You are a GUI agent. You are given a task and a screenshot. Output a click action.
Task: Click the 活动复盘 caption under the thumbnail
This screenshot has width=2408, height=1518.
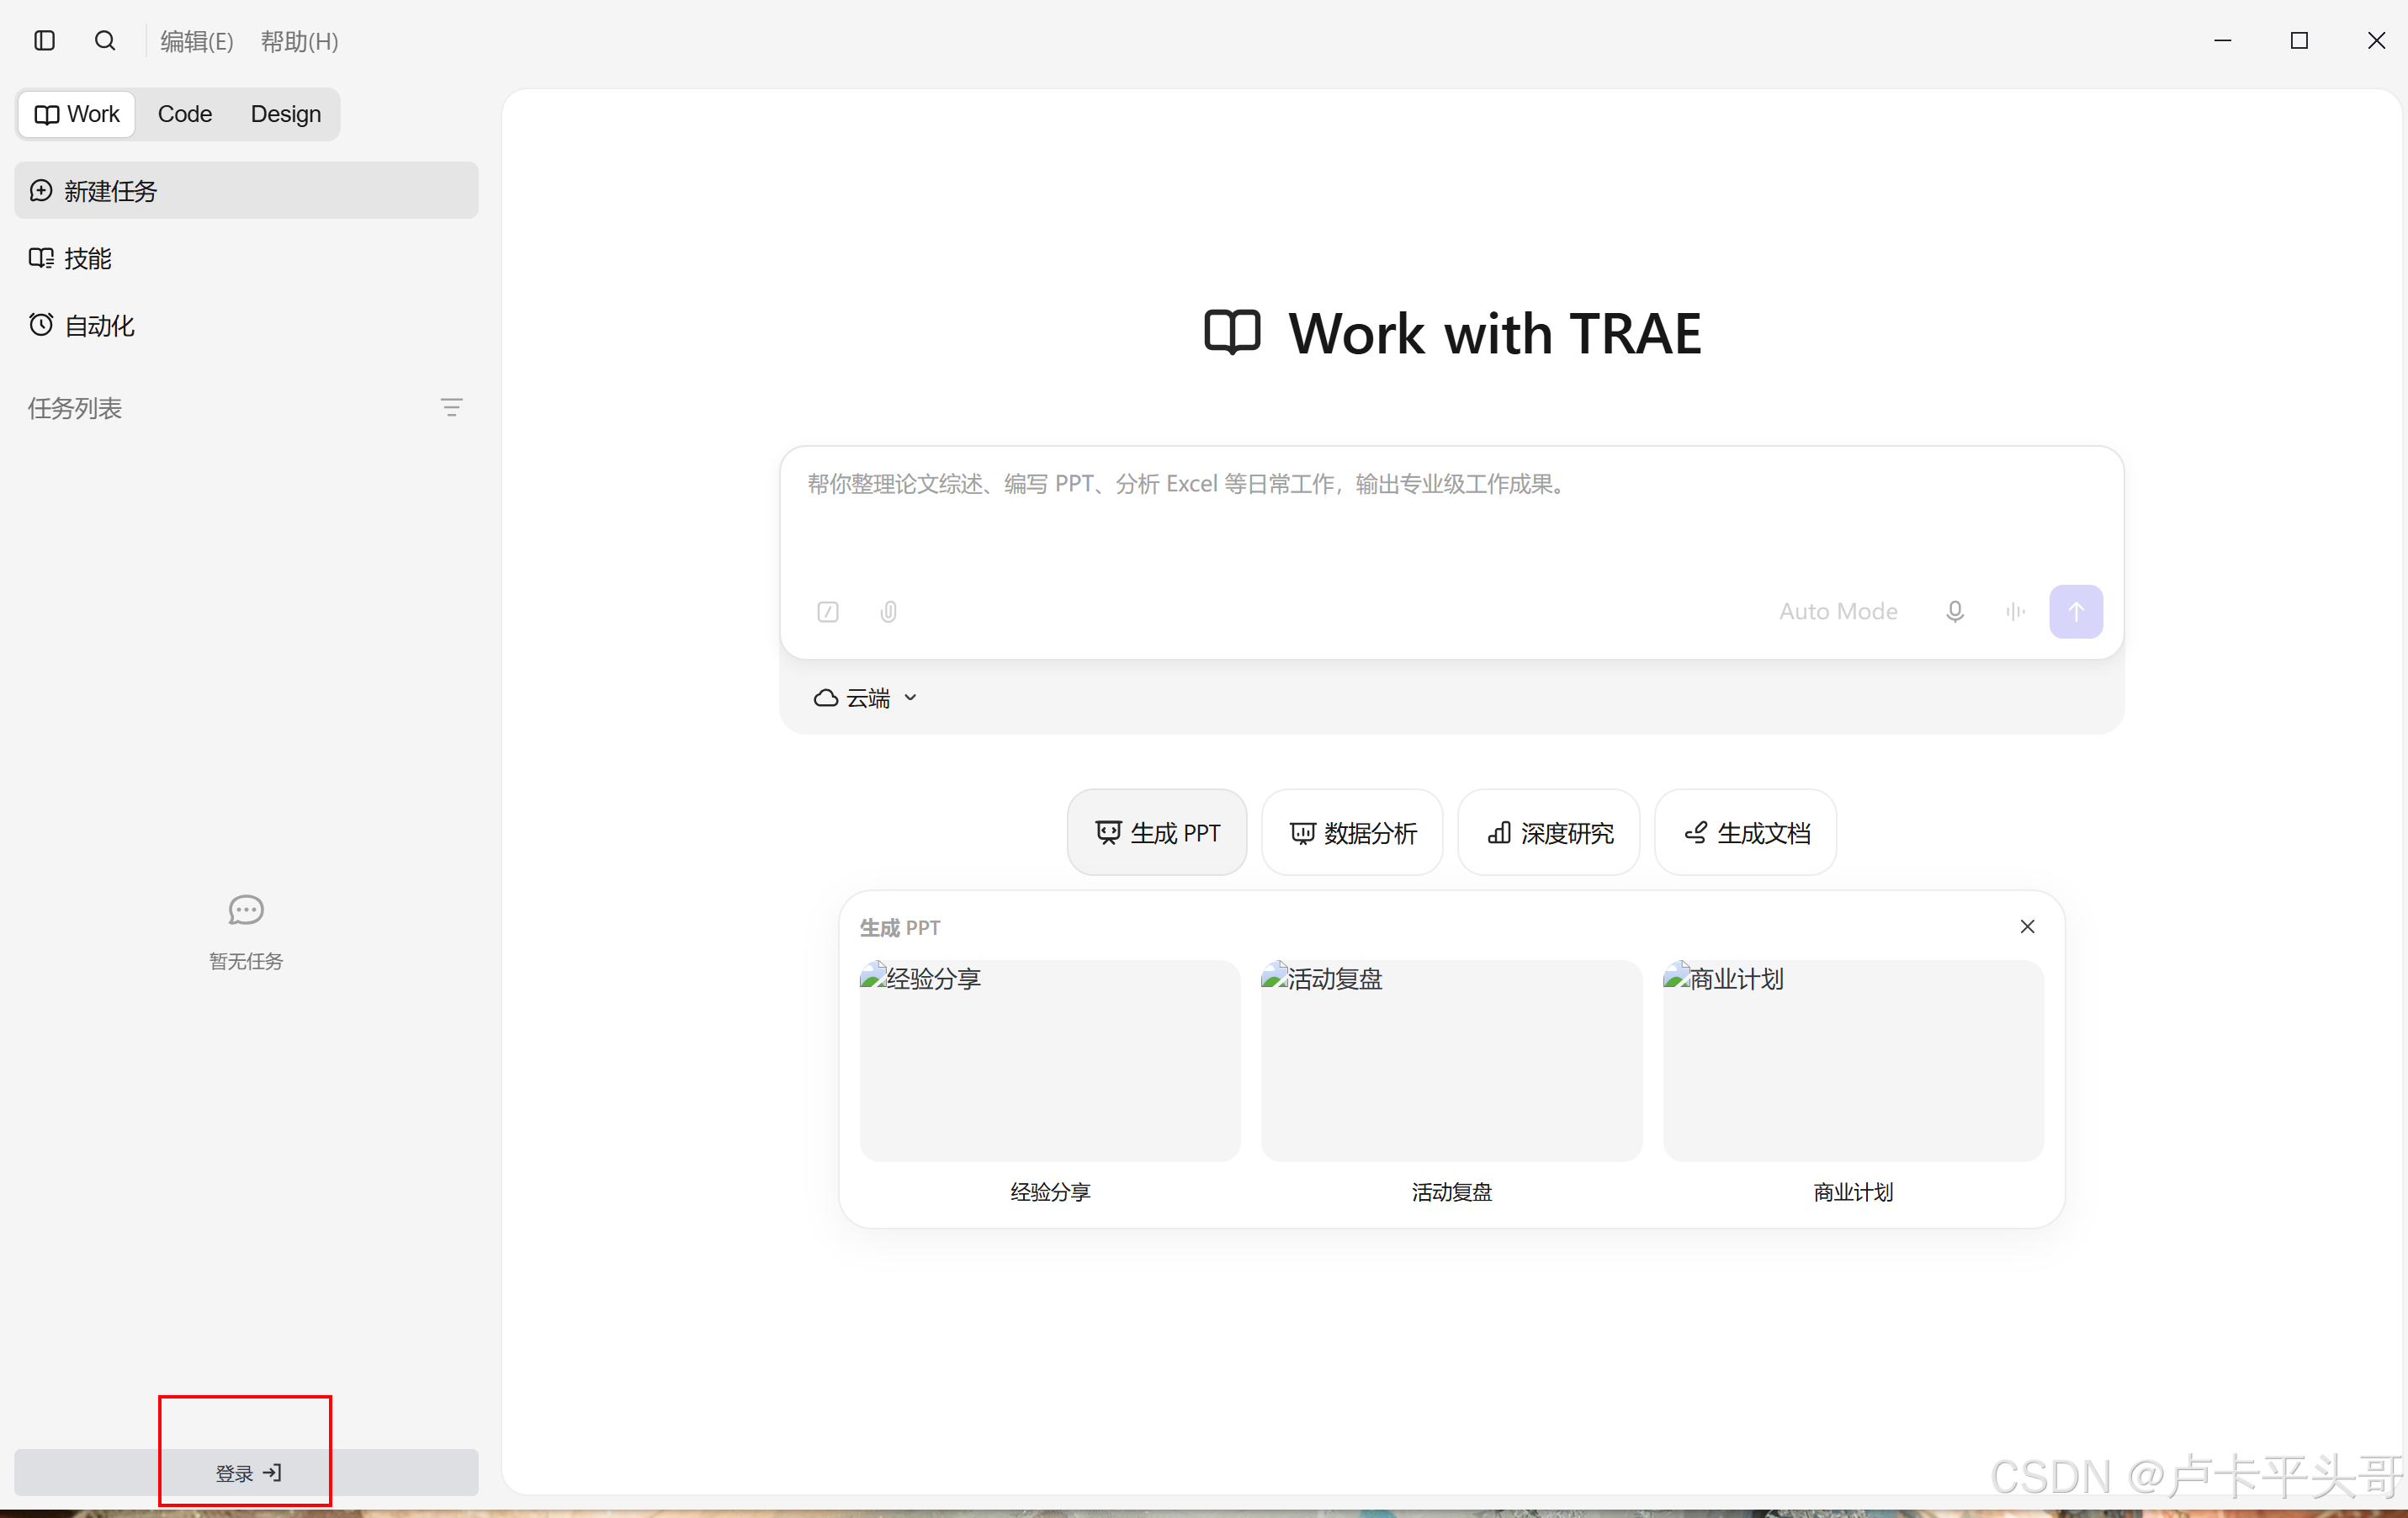(x=1451, y=1192)
